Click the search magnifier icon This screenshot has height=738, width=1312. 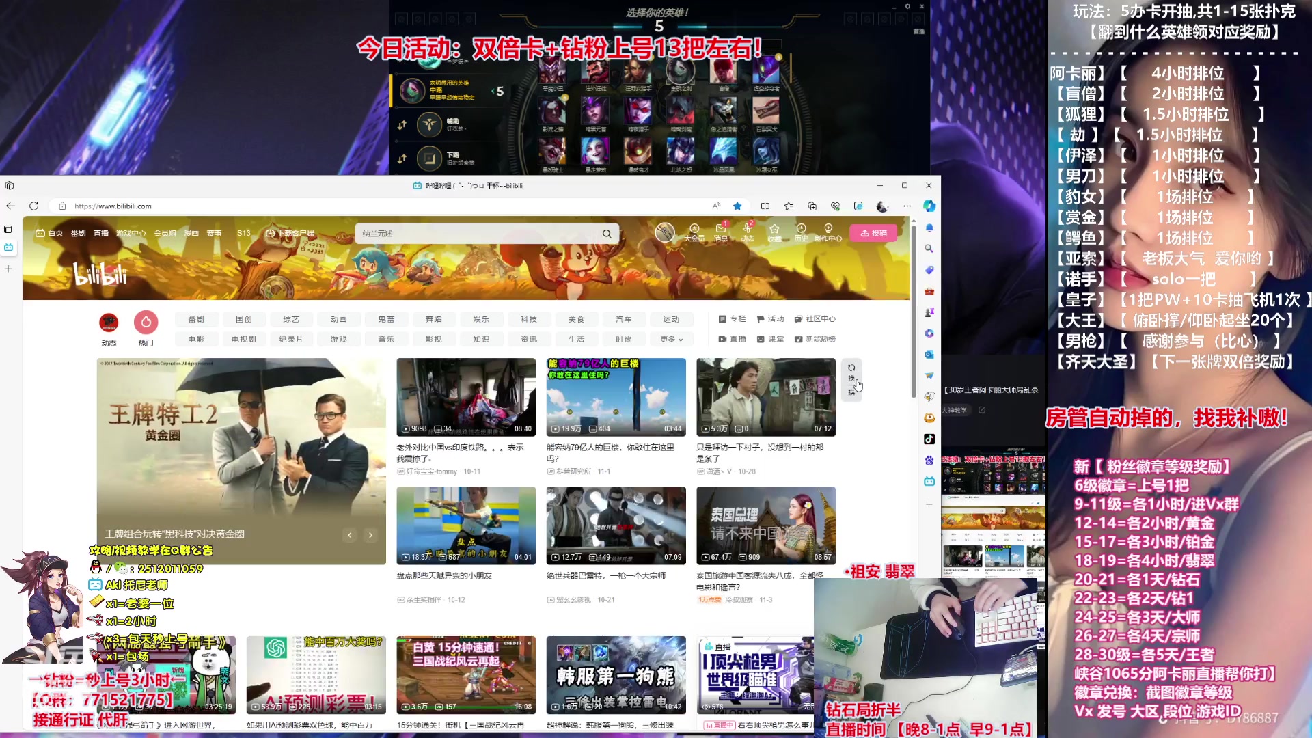(607, 234)
